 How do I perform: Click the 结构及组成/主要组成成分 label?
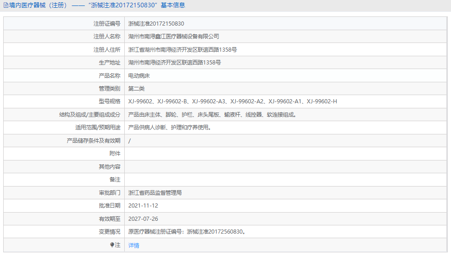90,115
